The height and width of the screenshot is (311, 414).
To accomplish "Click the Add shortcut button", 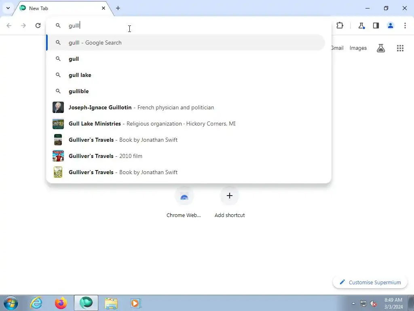I will click(x=230, y=202).
